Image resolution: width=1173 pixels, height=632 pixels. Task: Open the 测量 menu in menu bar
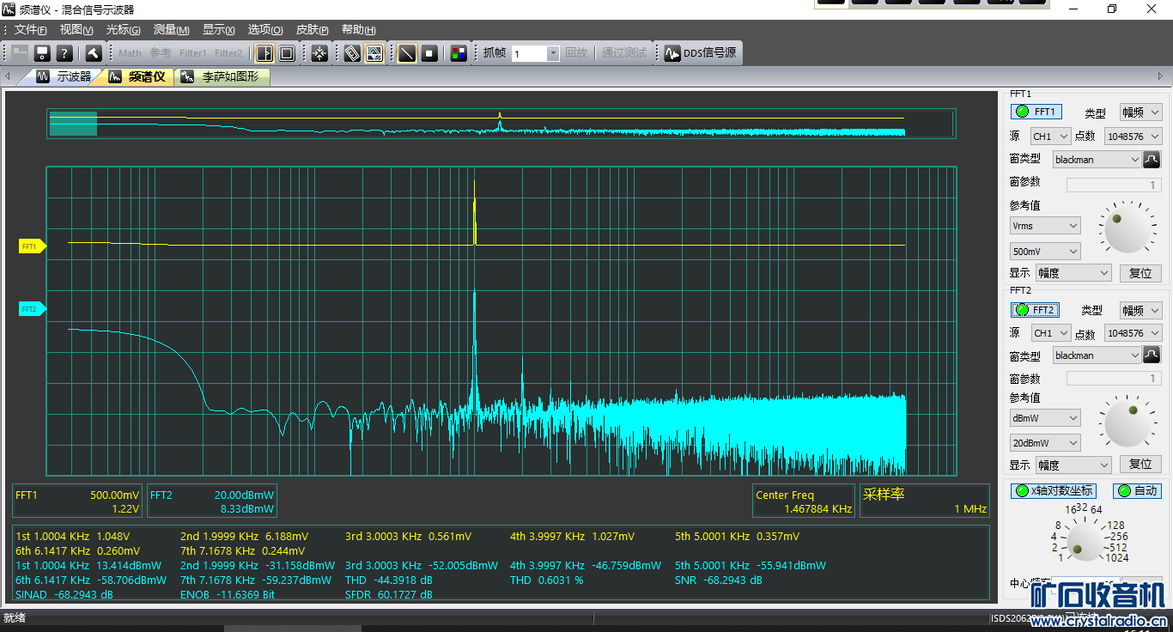pos(171,30)
